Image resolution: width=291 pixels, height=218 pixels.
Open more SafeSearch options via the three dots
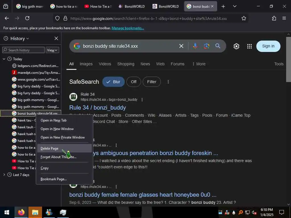[x=168, y=82]
